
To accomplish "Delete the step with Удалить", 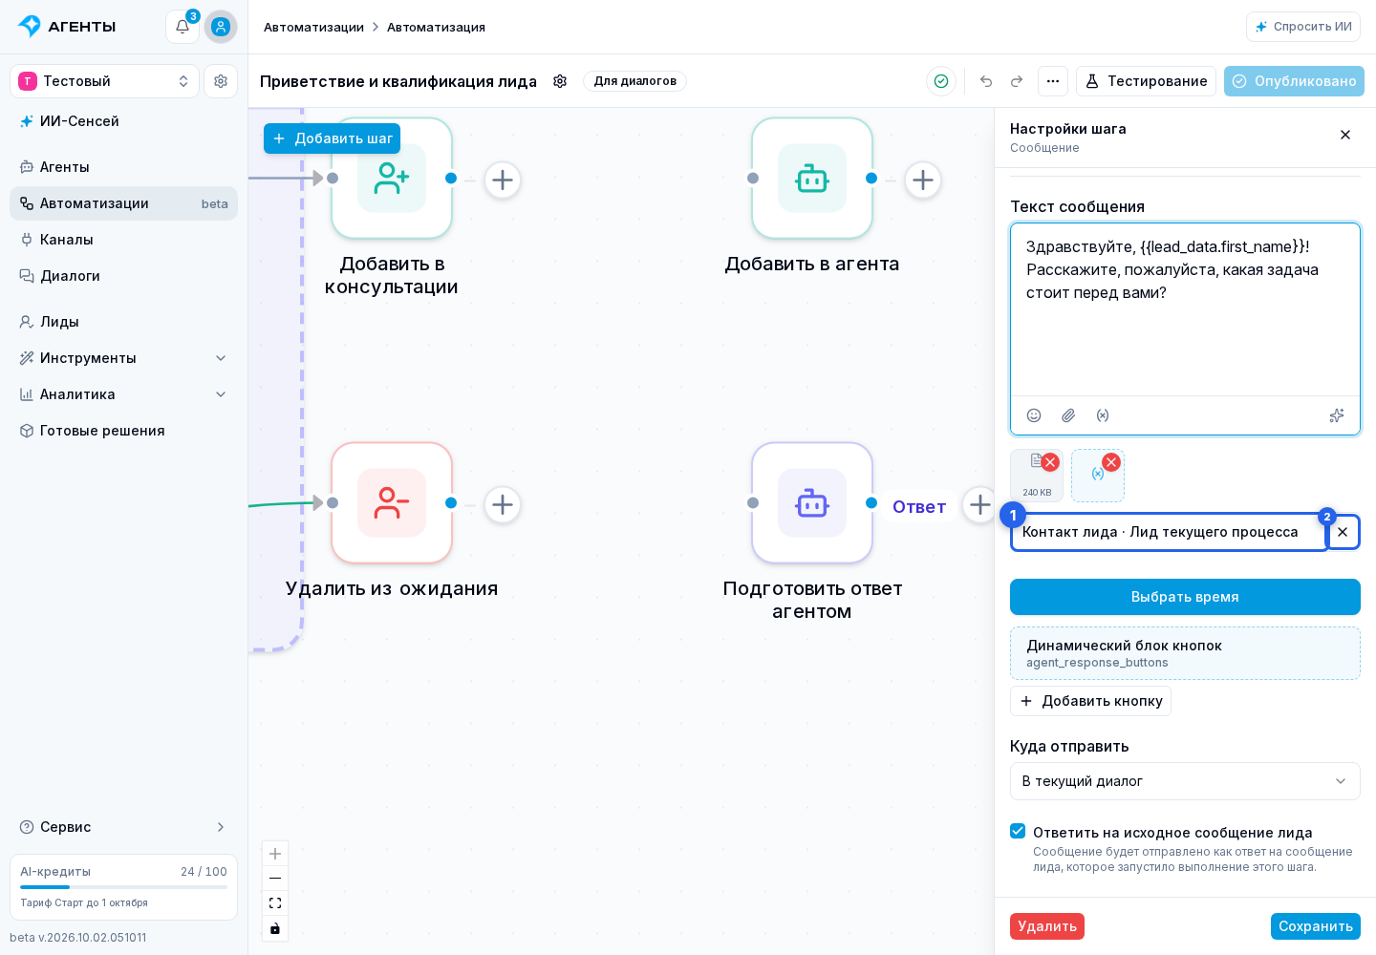I will [x=1047, y=926].
